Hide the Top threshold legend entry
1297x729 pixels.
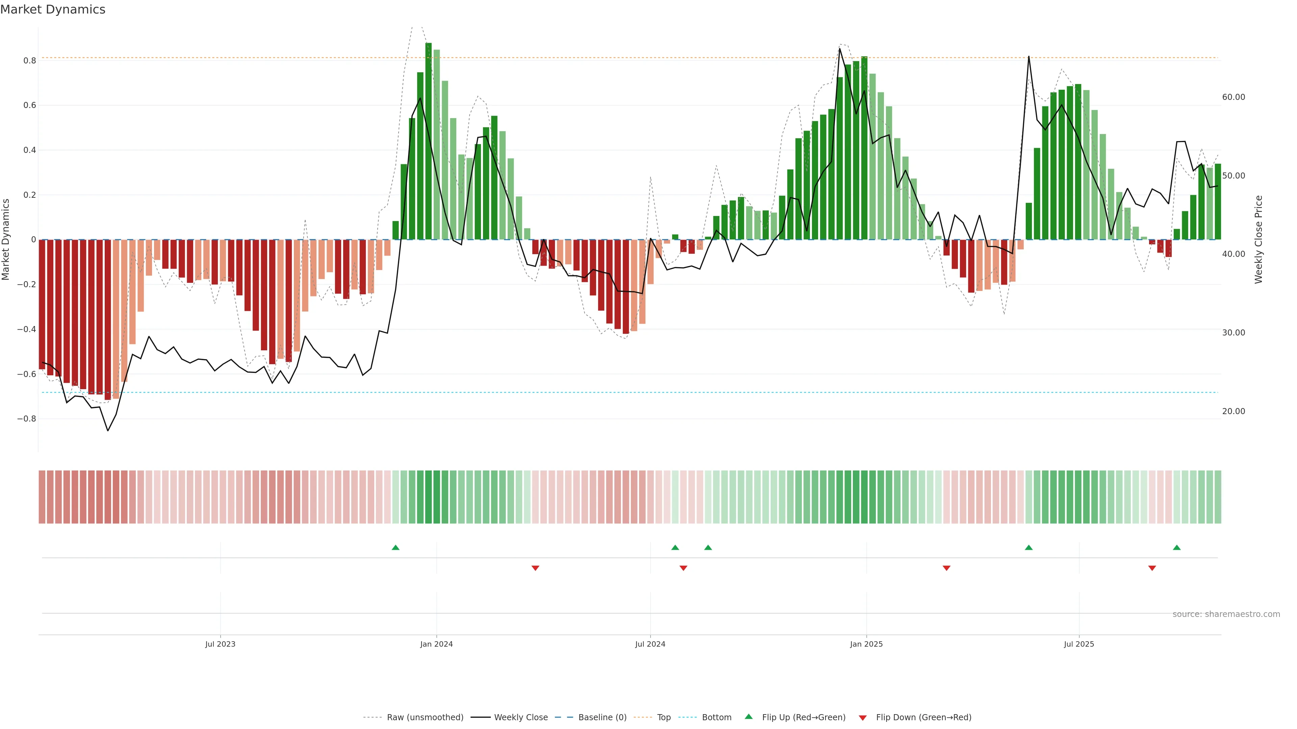(664, 718)
